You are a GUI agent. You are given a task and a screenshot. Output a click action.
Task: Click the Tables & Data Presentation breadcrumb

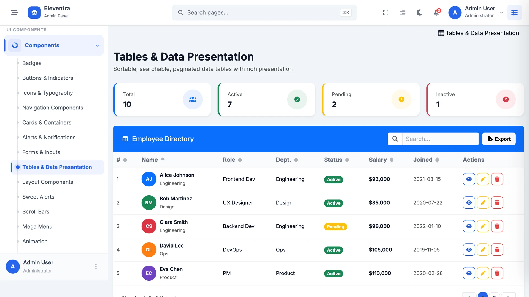click(x=479, y=33)
